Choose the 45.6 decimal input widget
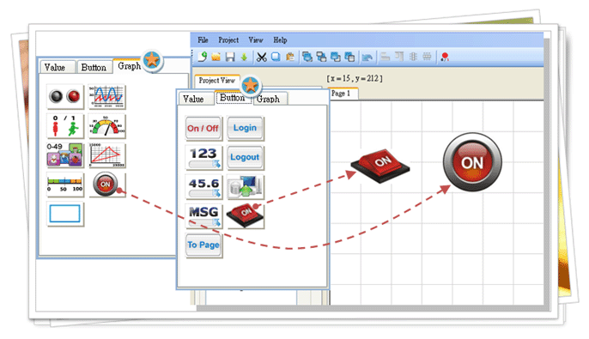Image resolution: width=589 pixels, height=339 pixels. click(x=203, y=186)
